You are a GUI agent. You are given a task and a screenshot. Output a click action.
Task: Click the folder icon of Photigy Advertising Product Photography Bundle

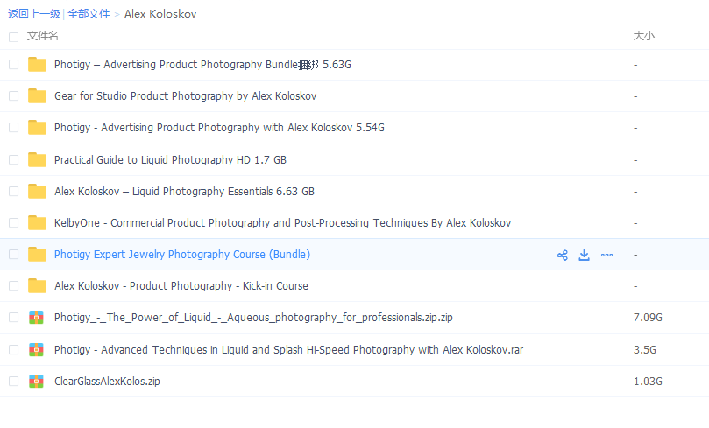pos(37,65)
